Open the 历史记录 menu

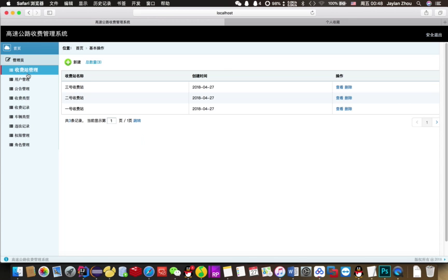102,4
